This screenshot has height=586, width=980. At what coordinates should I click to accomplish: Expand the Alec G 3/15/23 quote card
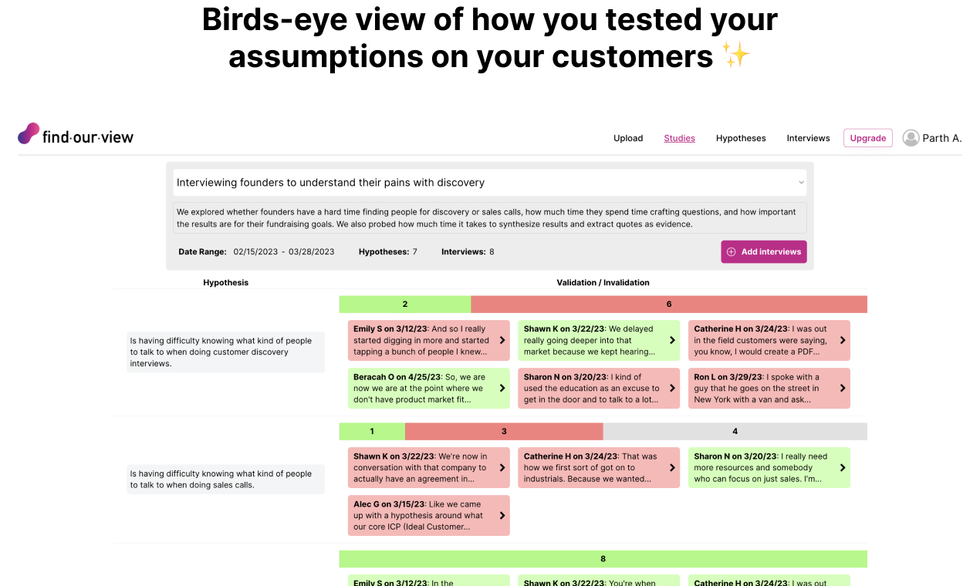[x=428, y=515]
